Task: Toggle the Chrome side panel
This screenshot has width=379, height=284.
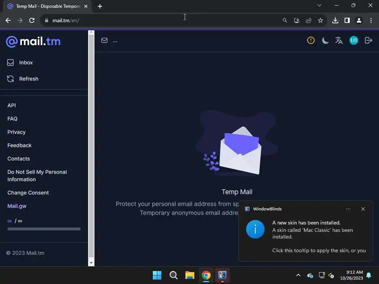Action: point(347,21)
